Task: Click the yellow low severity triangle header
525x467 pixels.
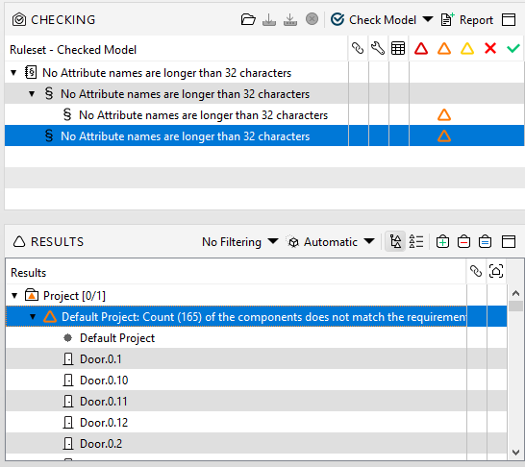Action: tap(467, 48)
